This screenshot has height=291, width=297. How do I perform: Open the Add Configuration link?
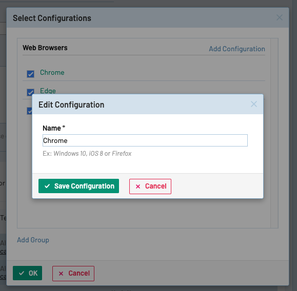[237, 49]
